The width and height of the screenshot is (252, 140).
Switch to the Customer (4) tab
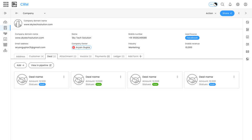click(x=36, y=56)
